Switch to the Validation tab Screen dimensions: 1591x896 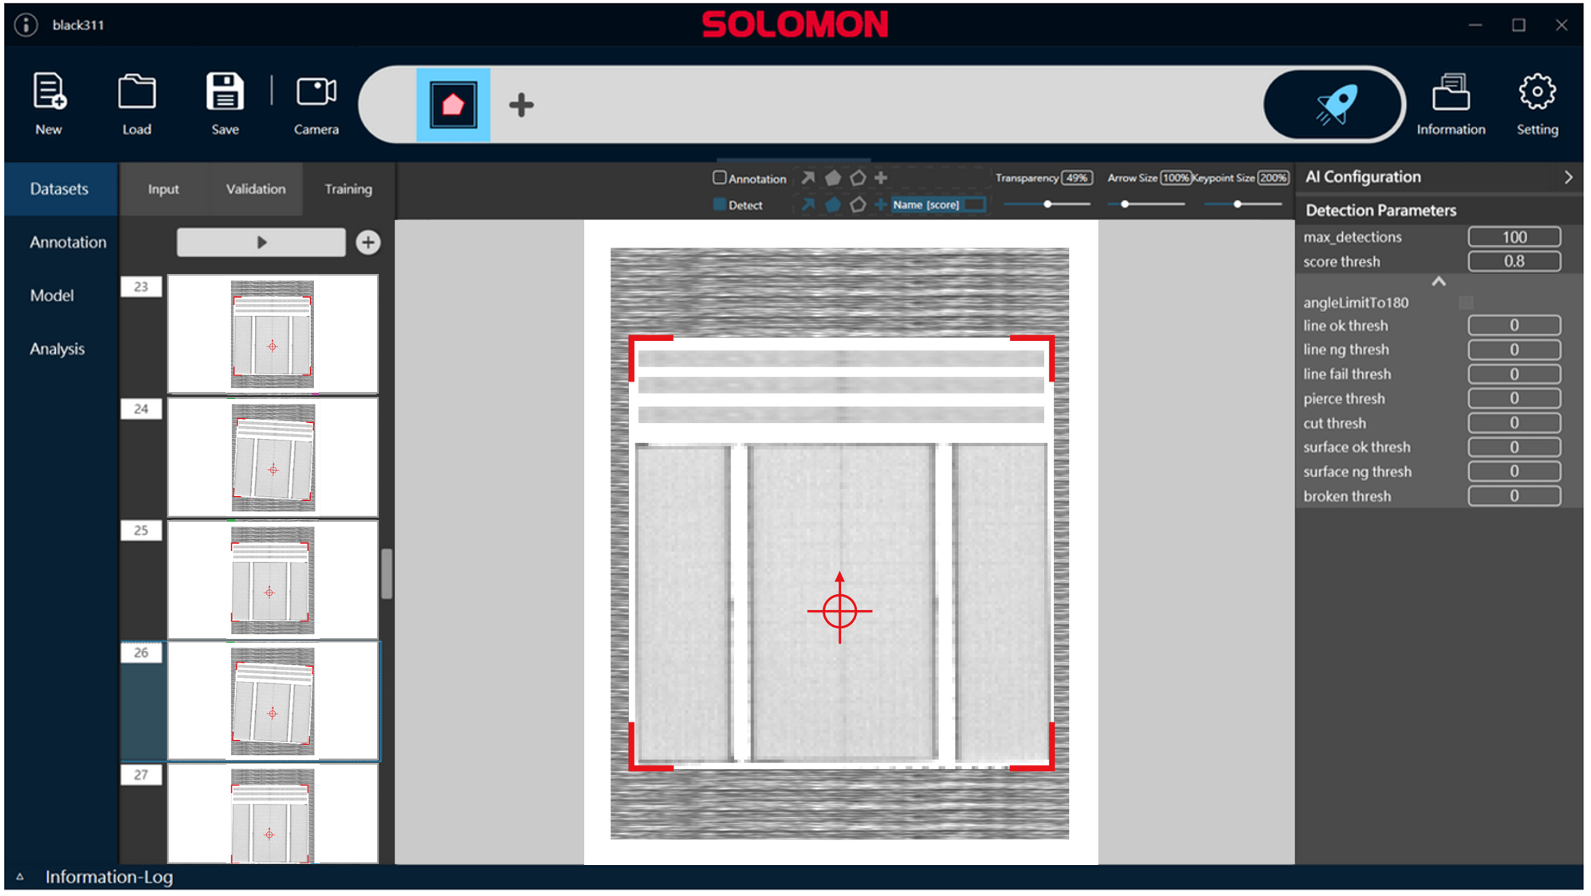click(x=255, y=189)
